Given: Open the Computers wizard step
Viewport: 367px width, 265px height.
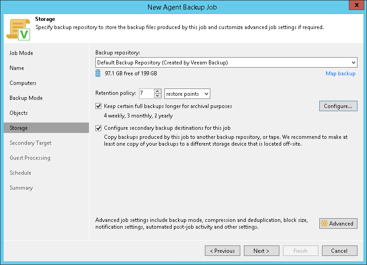Looking at the screenshot, I should [23, 83].
